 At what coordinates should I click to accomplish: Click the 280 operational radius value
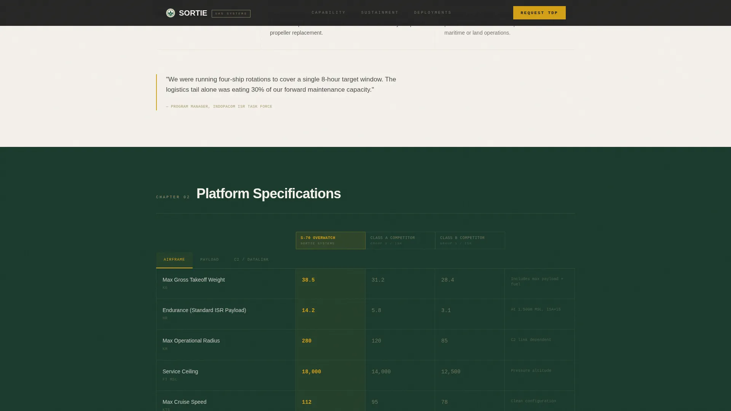306,341
